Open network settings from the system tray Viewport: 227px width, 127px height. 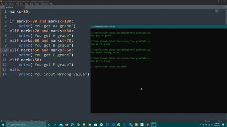pos(209,125)
